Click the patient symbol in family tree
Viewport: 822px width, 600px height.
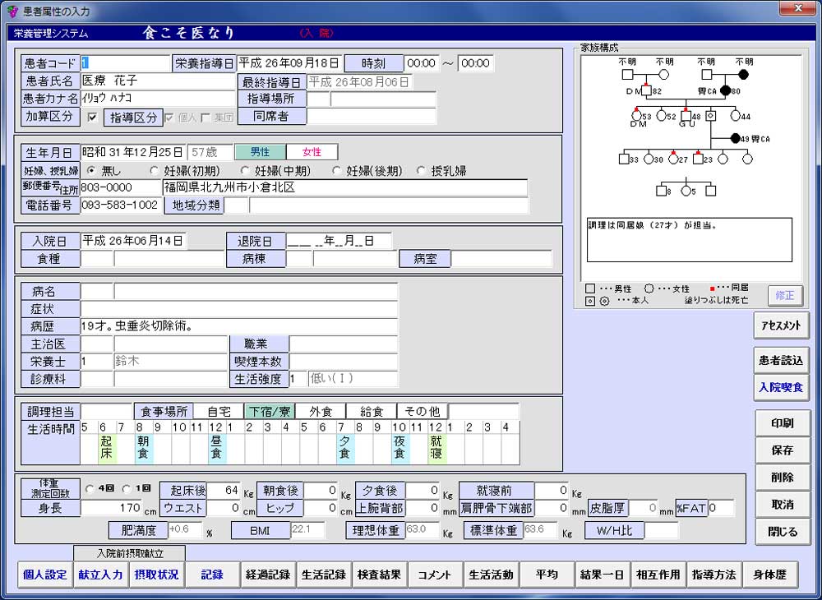(x=710, y=115)
